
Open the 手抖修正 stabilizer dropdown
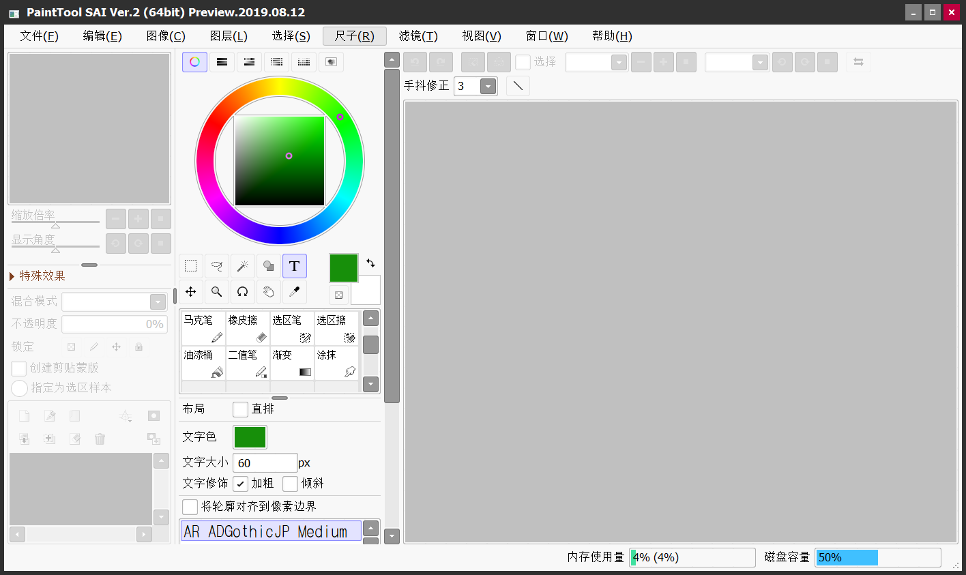(488, 86)
